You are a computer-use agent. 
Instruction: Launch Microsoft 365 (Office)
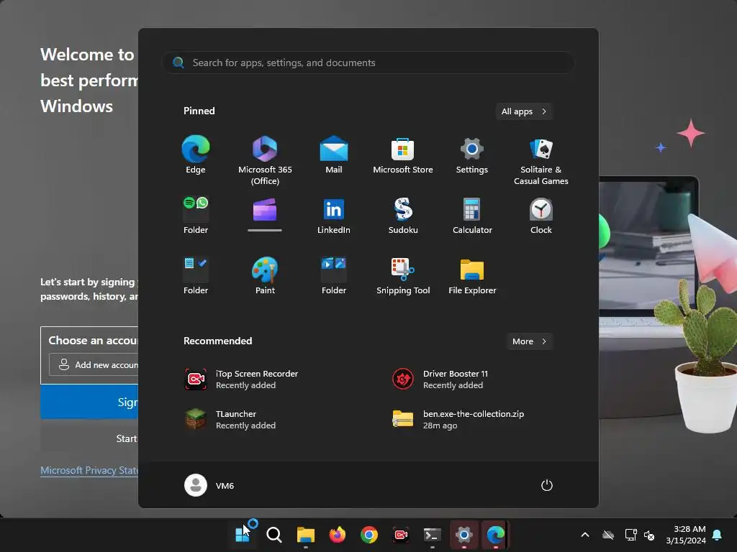(265, 160)
